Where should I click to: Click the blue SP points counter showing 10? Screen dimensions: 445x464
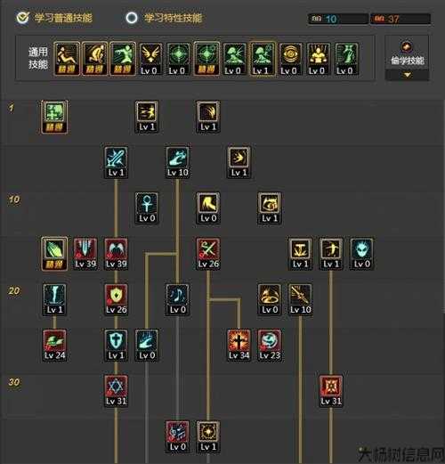(x=338, y=19)
